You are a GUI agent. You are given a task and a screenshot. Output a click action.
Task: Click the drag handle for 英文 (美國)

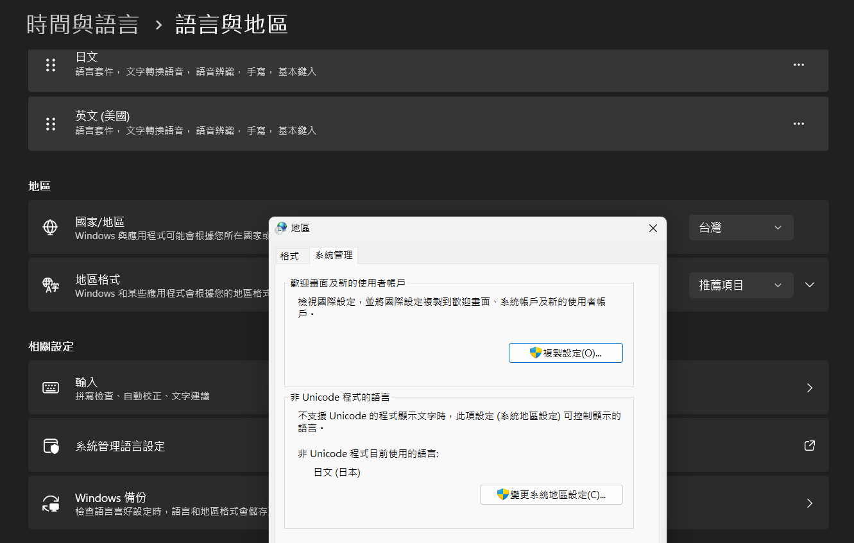pos(51,124)
